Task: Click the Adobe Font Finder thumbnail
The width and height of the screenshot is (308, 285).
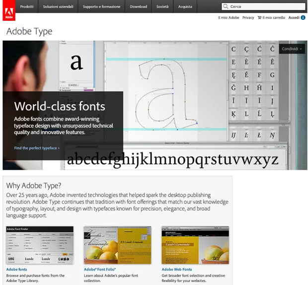Action: 40,245
